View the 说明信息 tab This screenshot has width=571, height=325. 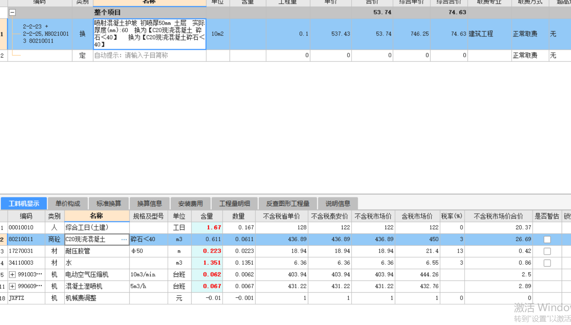(x=338, y=204)
